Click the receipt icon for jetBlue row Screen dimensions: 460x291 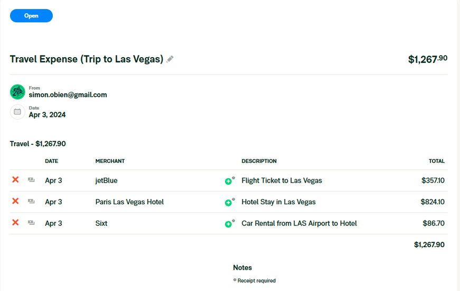(x=31, y=180)
